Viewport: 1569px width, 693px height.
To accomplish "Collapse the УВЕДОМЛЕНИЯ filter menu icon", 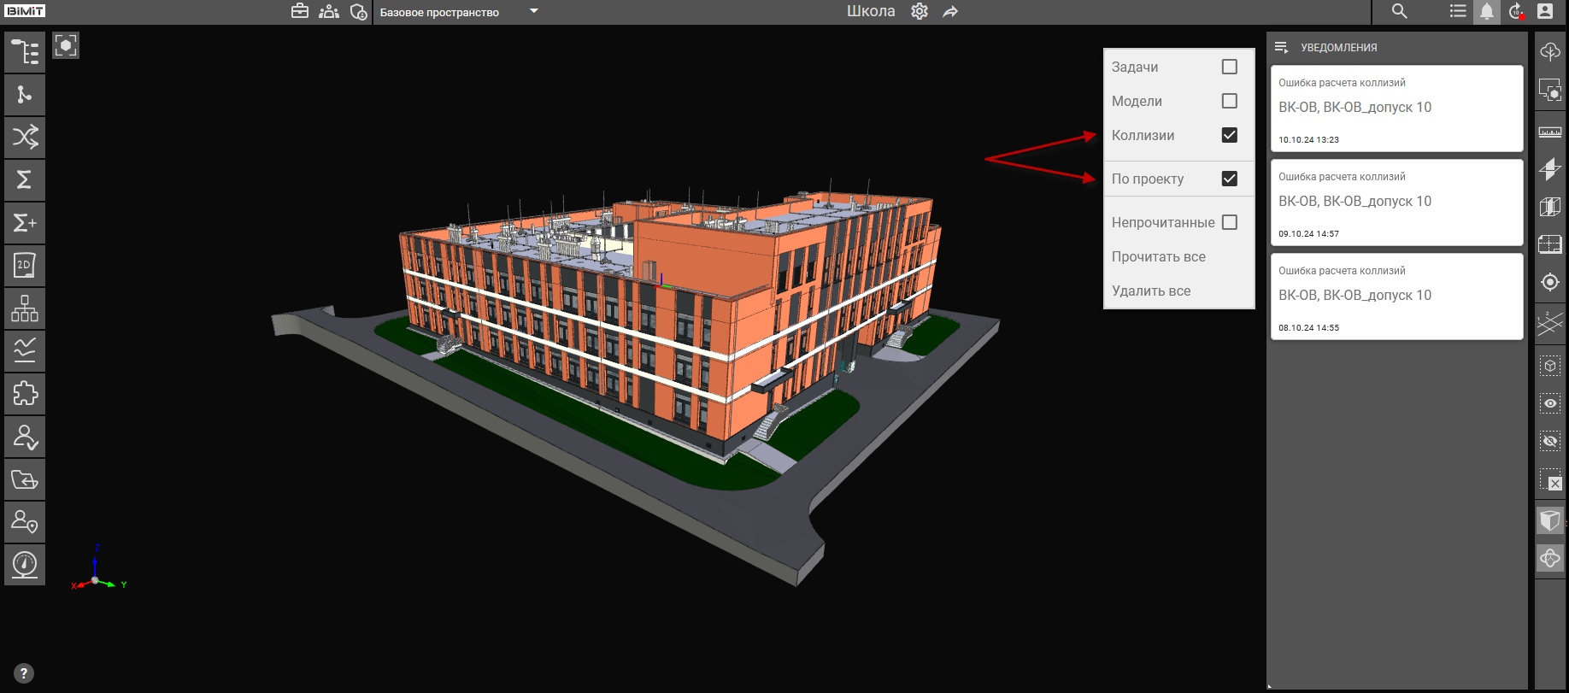I will point(1281,48).
